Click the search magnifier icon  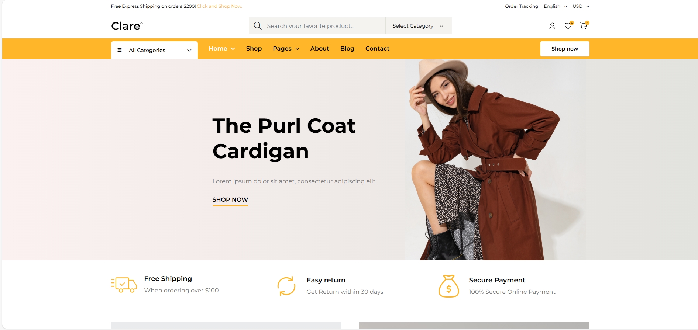[258, 26]
